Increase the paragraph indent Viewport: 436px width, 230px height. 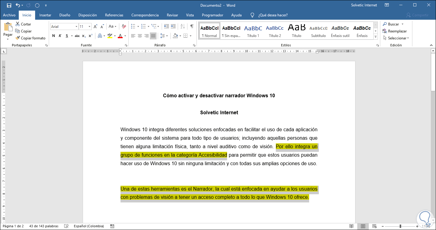pyautogui.click(x=173, y=27)
